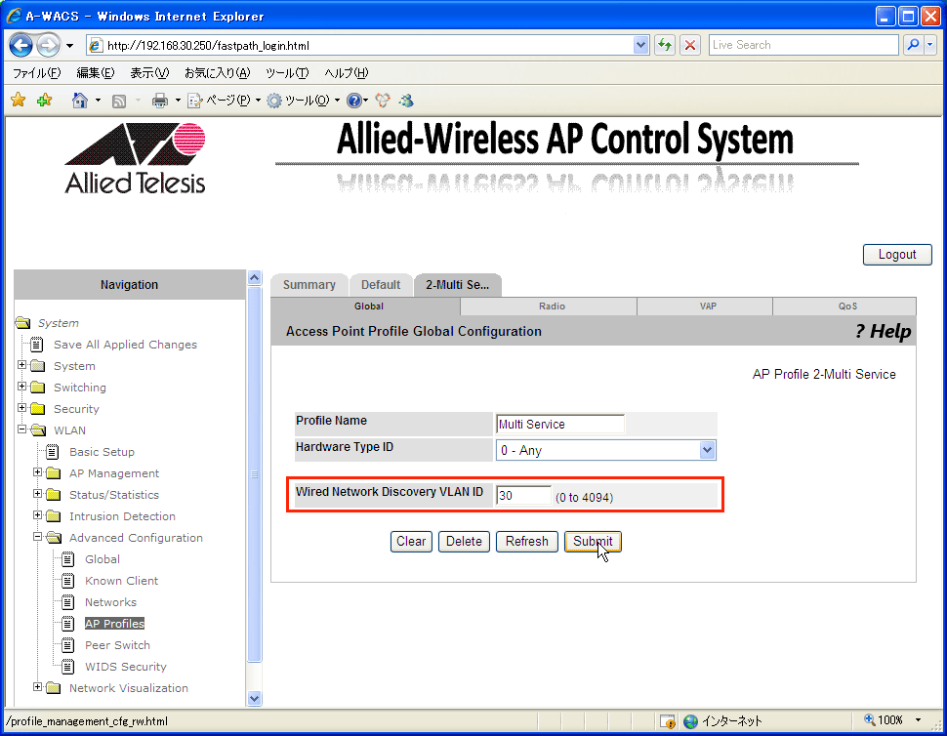
Task: Collapse the Advanced Configuration folder
Action: (x=37, y=537)
